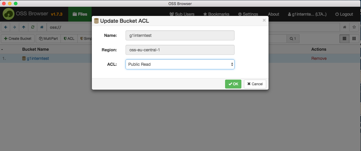This screenshot has width=361, height=151.
Task: Go up one directory level
Action: tap(24, 27)
